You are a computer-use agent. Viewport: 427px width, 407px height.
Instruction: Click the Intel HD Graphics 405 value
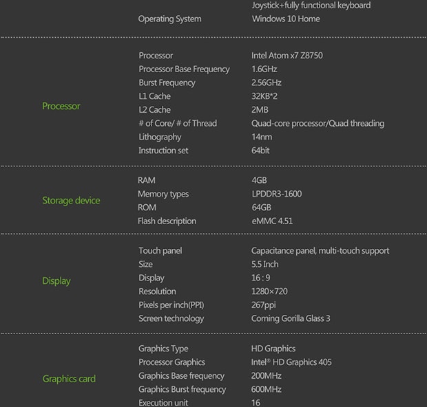coord(291,362)
